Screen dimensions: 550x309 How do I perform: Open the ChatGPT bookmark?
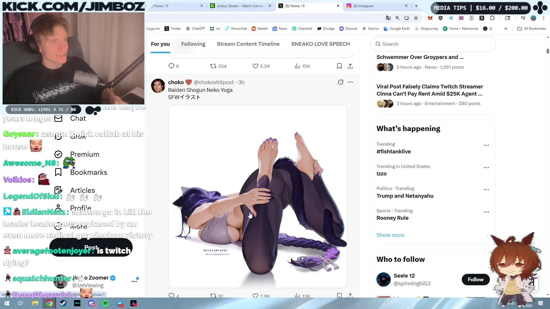tap(195, 29)
